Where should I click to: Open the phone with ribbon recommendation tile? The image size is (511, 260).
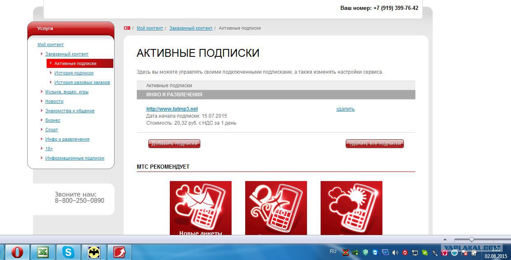click(x=276, y=208)
